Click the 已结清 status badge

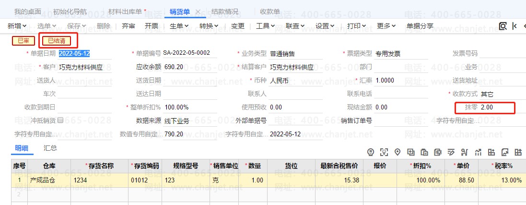click(57, 41)
